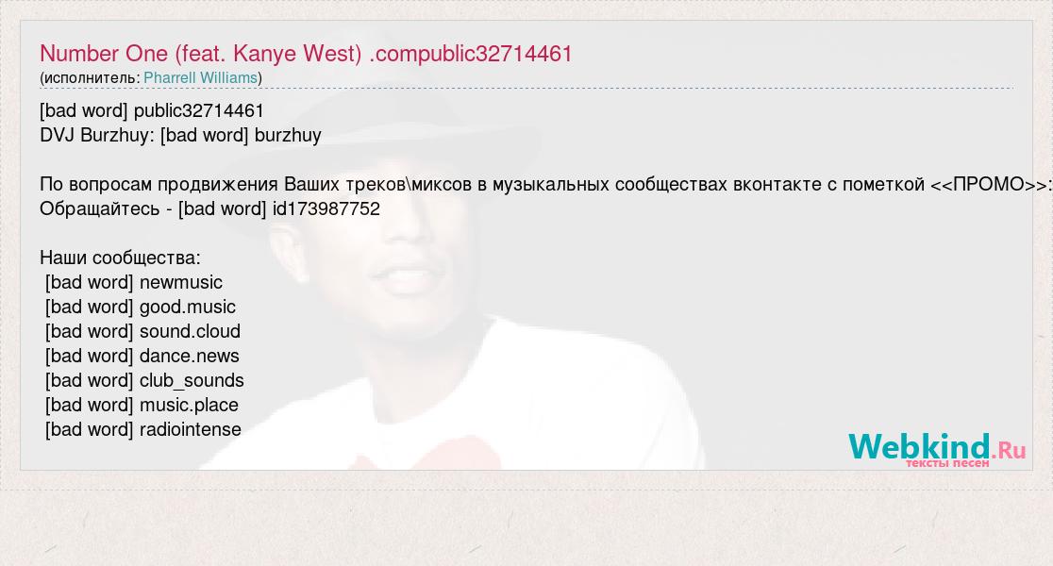Click the line mentioning 'ПРОМО' promotion

[545, 184]
